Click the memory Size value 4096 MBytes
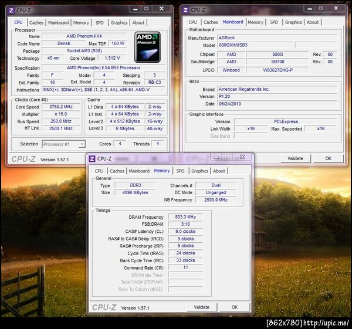 [x=135, y=192]
